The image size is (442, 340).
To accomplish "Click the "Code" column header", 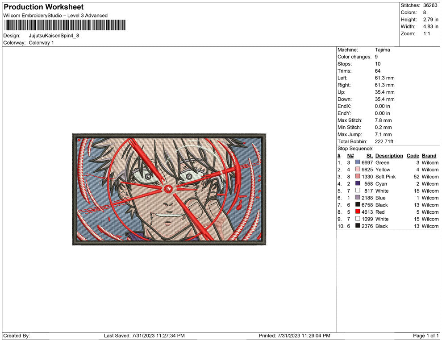I will pos(413,155).
